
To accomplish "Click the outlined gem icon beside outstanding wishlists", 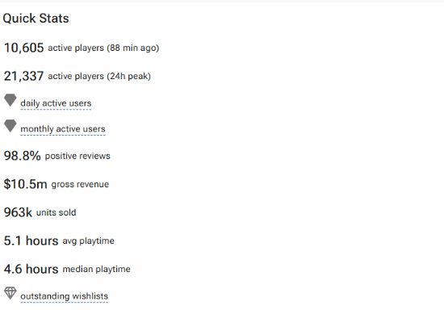I will 10,293.
